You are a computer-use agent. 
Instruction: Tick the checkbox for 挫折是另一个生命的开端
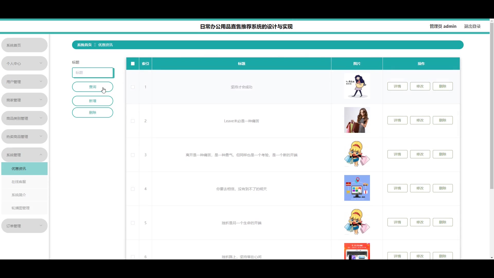(133, 223)
